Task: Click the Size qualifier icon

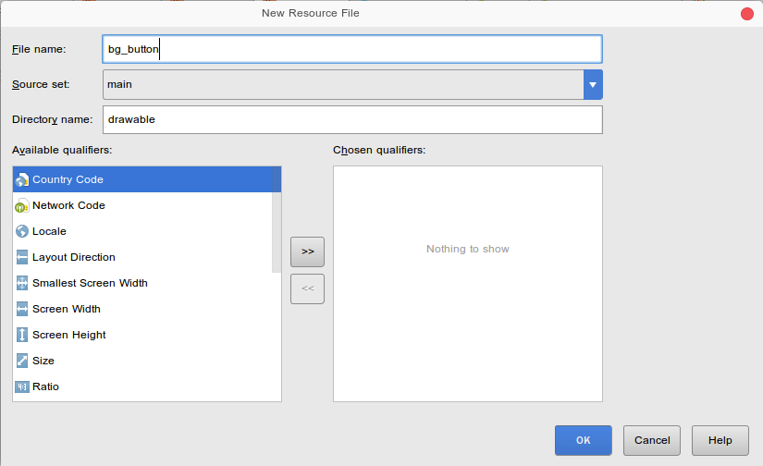Action: 22,361
